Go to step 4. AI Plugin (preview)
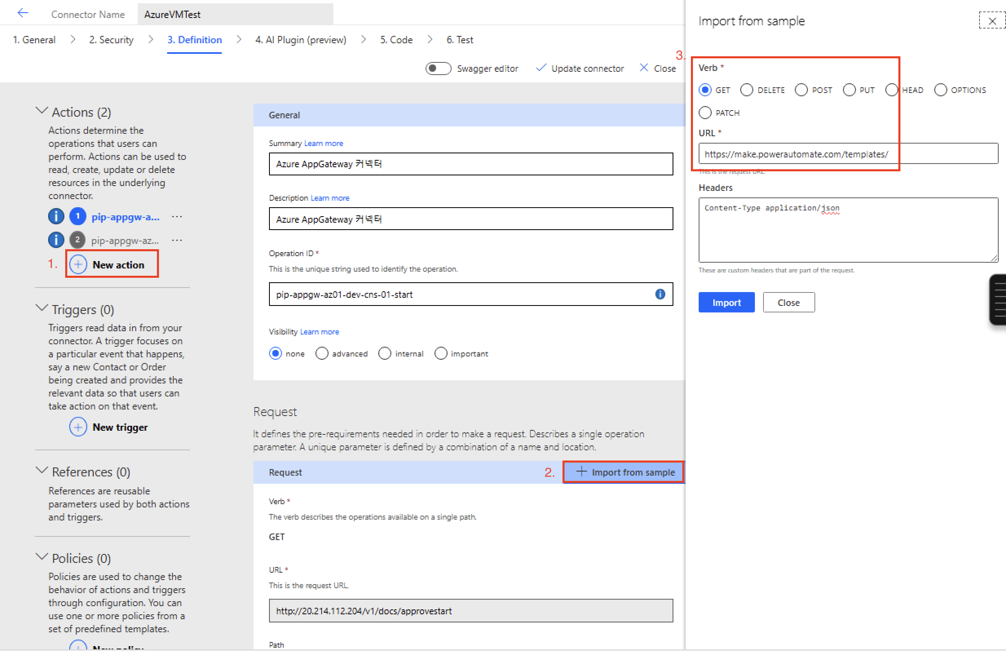Screen dimensions: 1006x651 pyautogui.click(x=301, y=40)
